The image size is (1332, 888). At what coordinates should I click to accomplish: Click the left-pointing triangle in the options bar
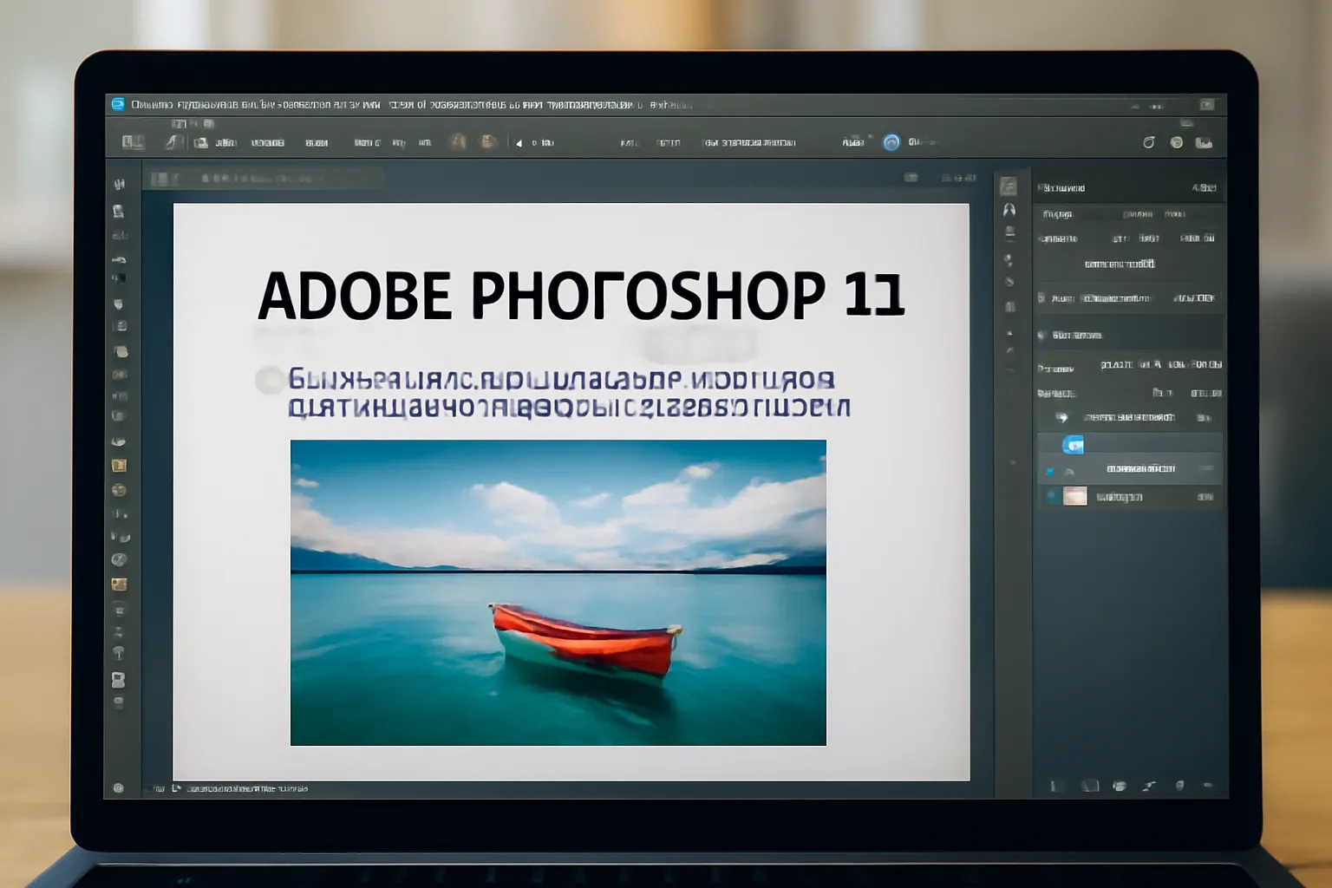[519, 143]
